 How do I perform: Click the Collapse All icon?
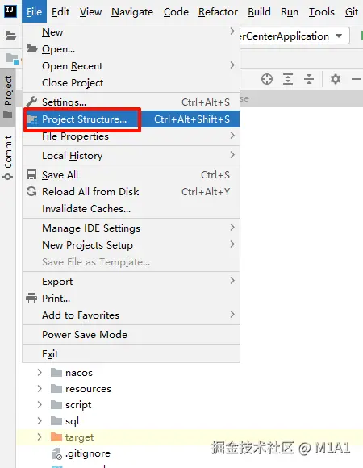tap(309, 79)
